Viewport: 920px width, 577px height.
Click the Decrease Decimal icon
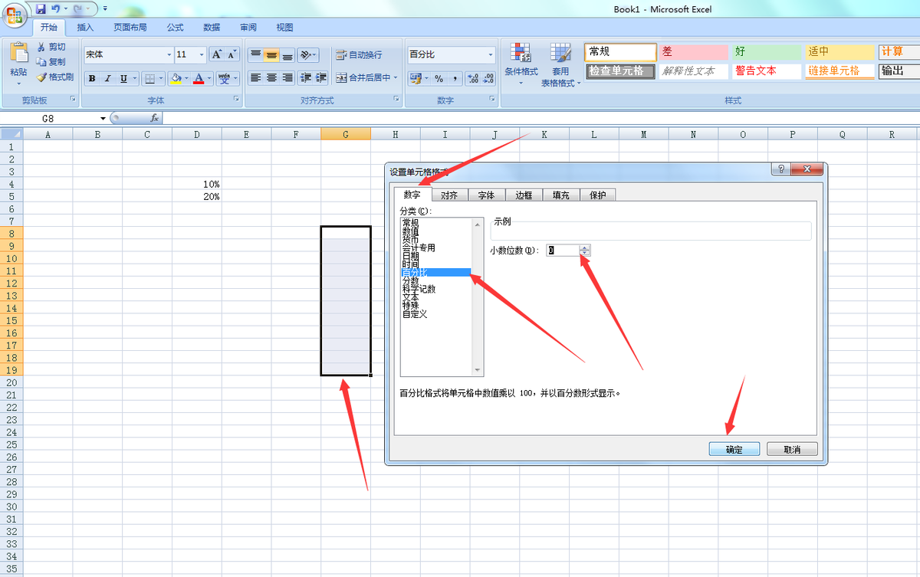(x=489, y=78)
